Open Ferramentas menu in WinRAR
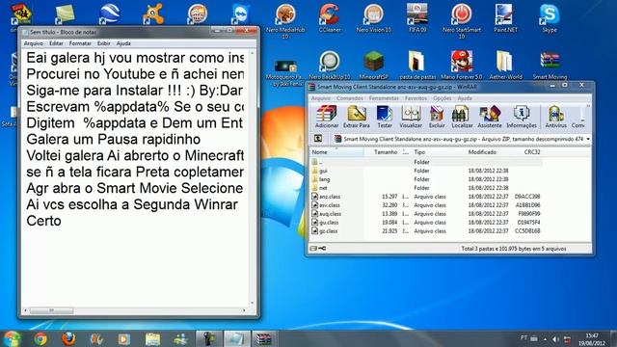Viewport: 617px width, 347px height. click(384, 98)
